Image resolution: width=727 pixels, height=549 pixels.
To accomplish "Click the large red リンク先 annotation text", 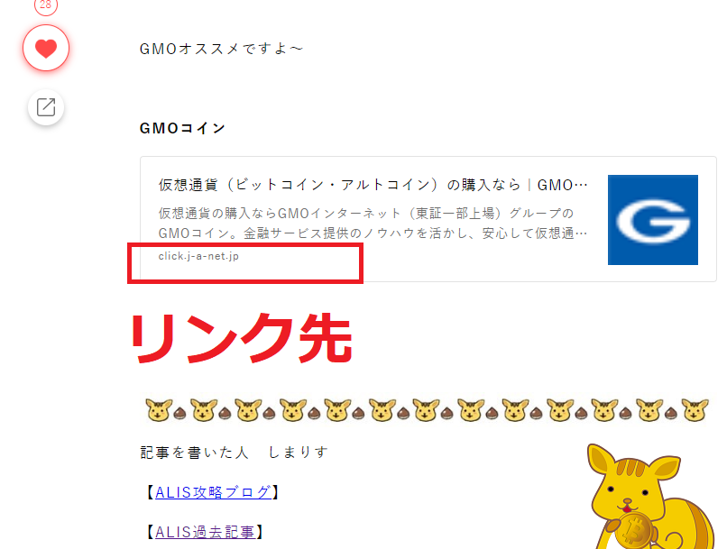I will [x=241, y=338].
